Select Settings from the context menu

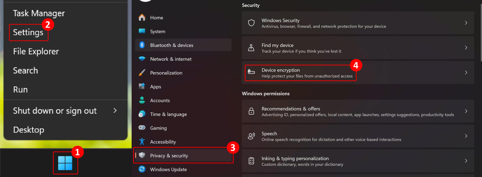click(28, 33)
